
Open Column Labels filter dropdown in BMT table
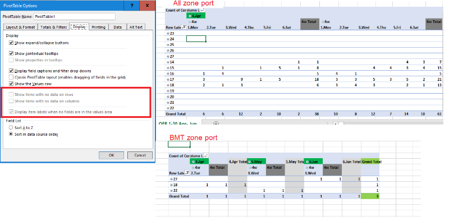click(205, 156)
